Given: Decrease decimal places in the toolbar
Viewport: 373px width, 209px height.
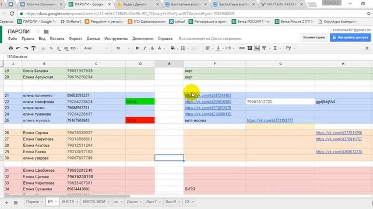Looking at the screenshot, I should click(x=58, y=48).
